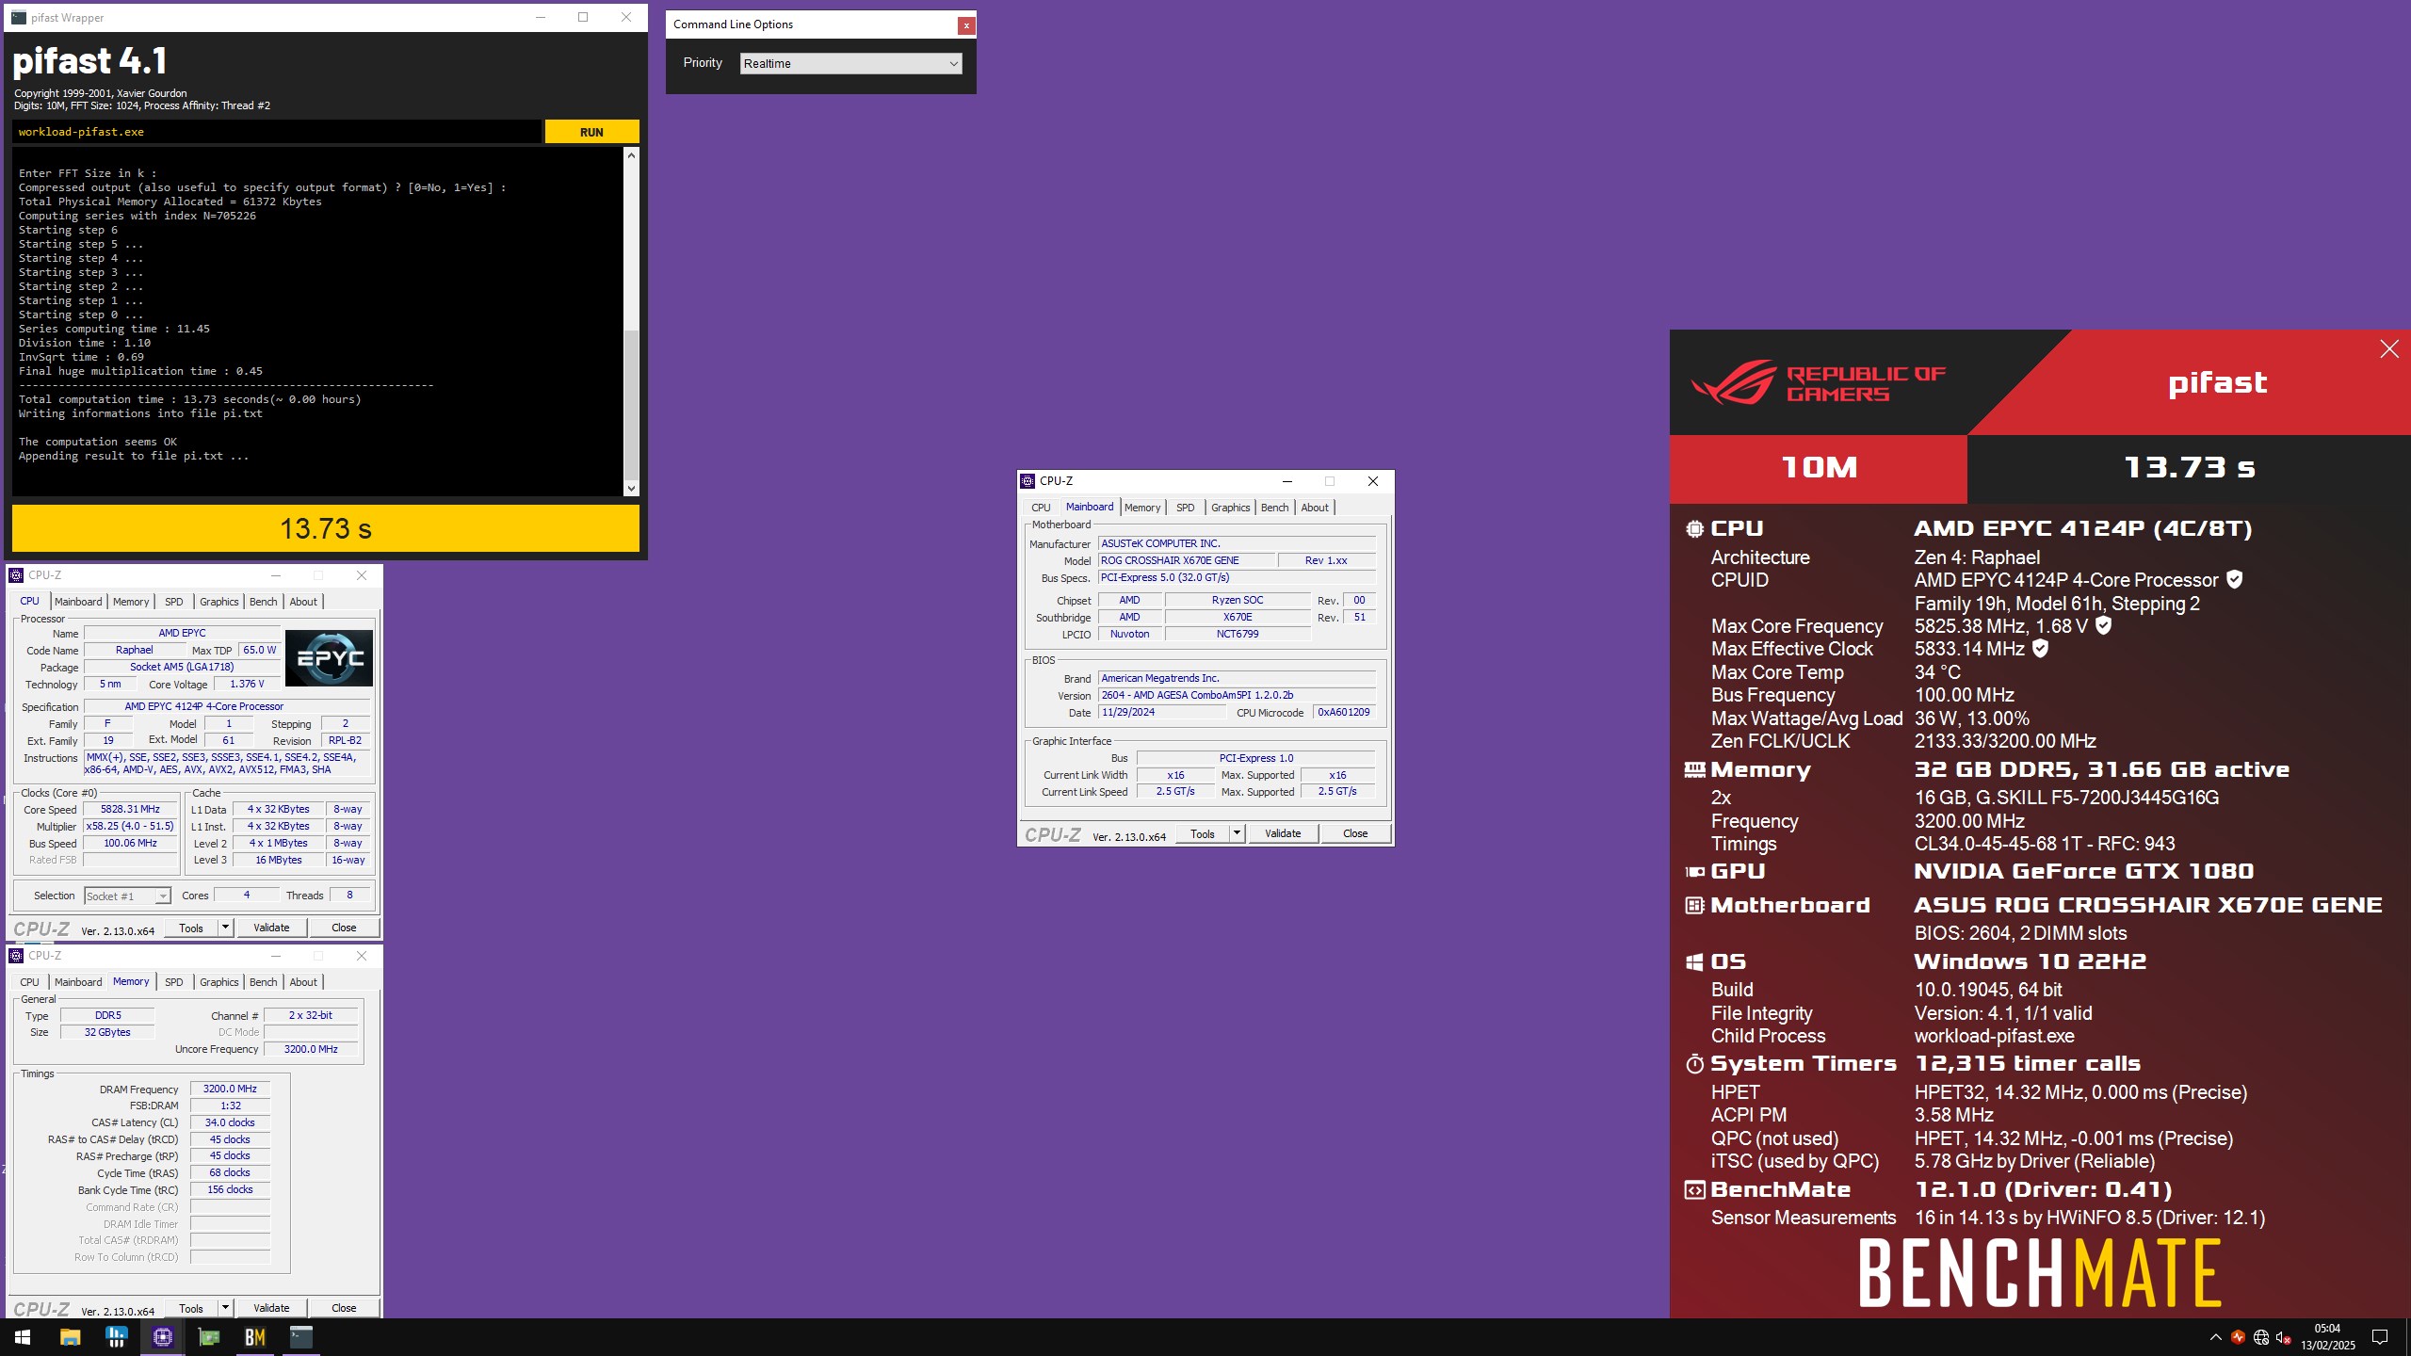Click the GPU card icon in BenchMate panel
This screenshot has height=1356, width=2411.
[1694, 872]
